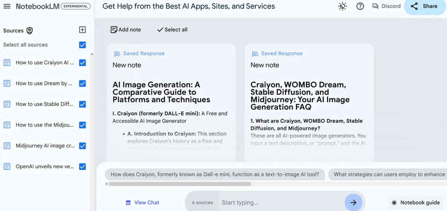Open the Discord community

386,6
